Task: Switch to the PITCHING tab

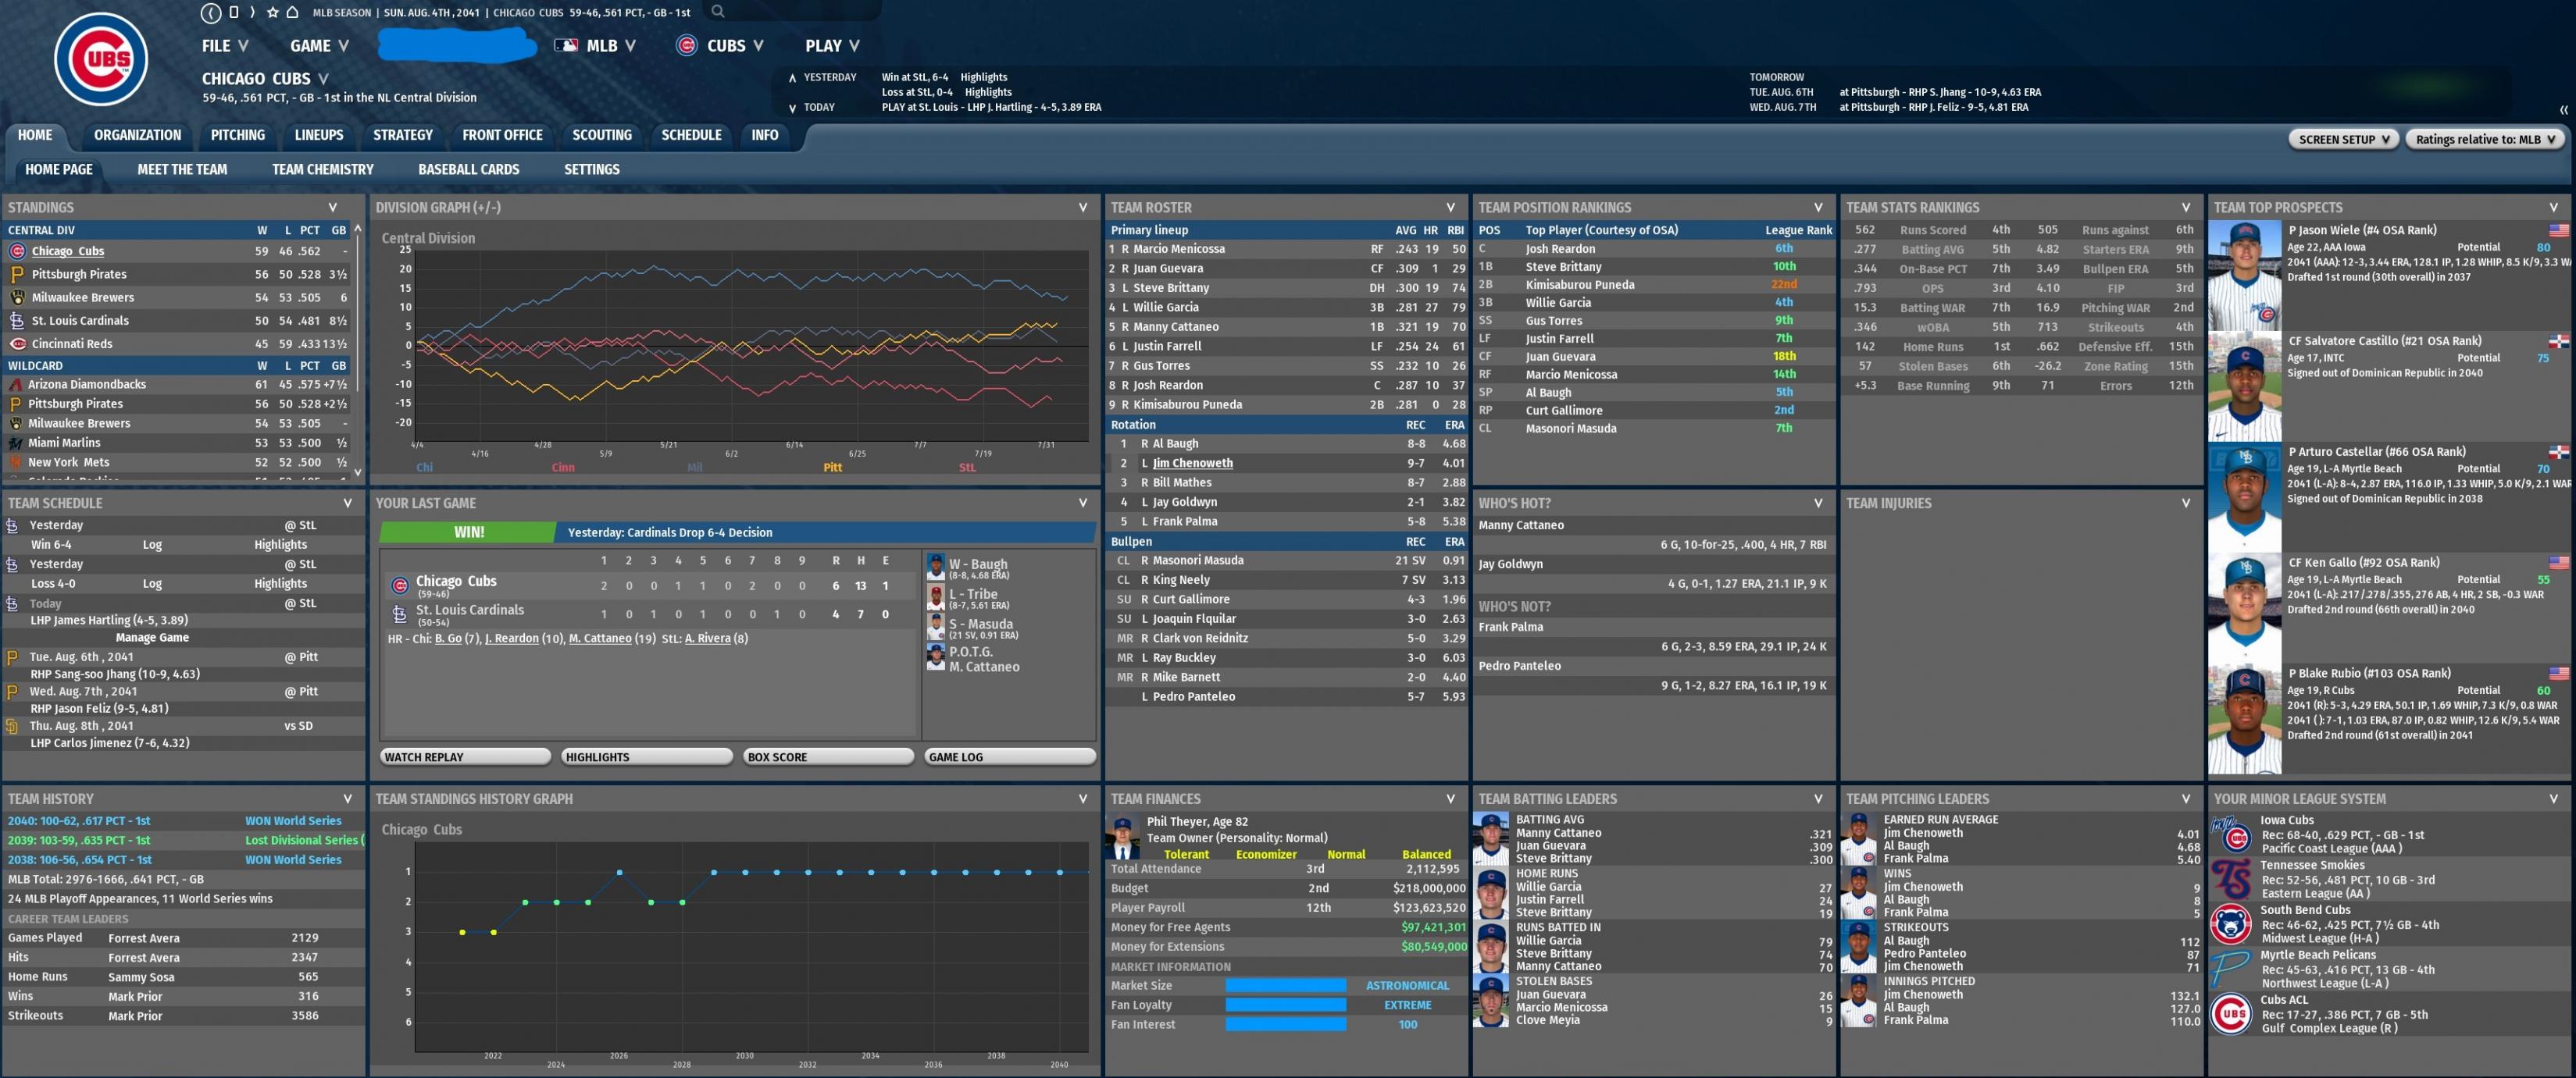Action: pyautogui.click(x=237, y=135)
